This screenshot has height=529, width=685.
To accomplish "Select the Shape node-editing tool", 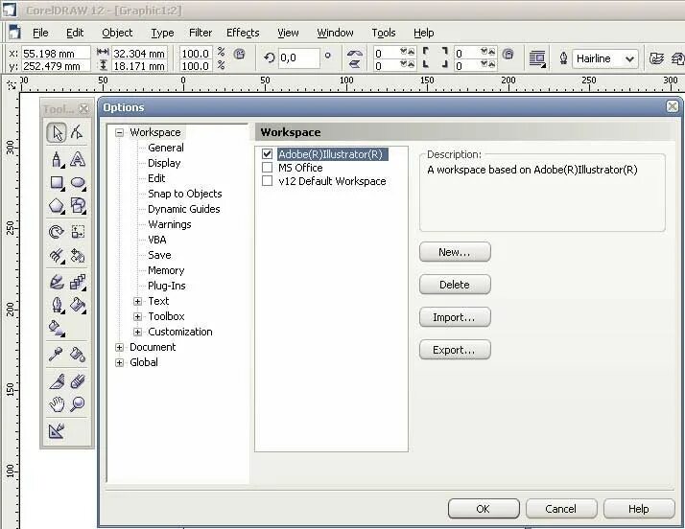I will [78, 132].
